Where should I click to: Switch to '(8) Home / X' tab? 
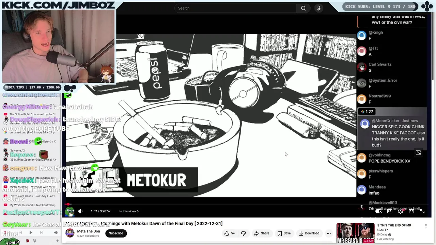(30, 150)
